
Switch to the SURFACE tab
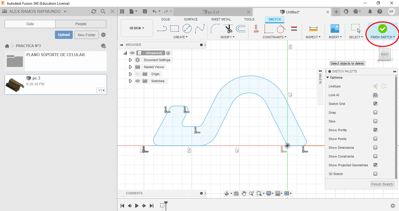191,19
